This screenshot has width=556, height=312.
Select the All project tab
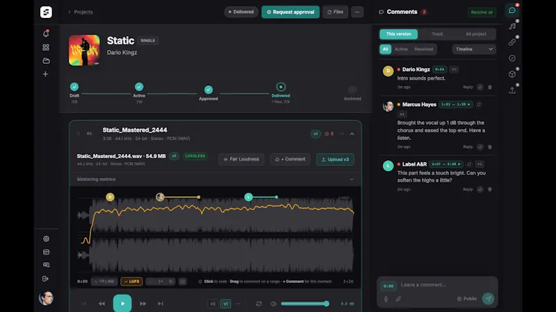pos(475,34)
